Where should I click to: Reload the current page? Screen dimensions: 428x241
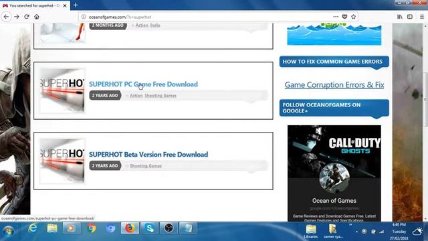(x=27, y=17)
